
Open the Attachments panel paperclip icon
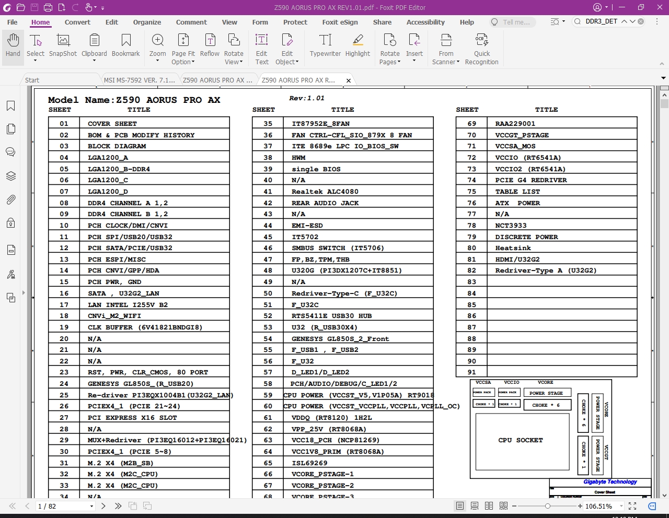pos(10,199)
